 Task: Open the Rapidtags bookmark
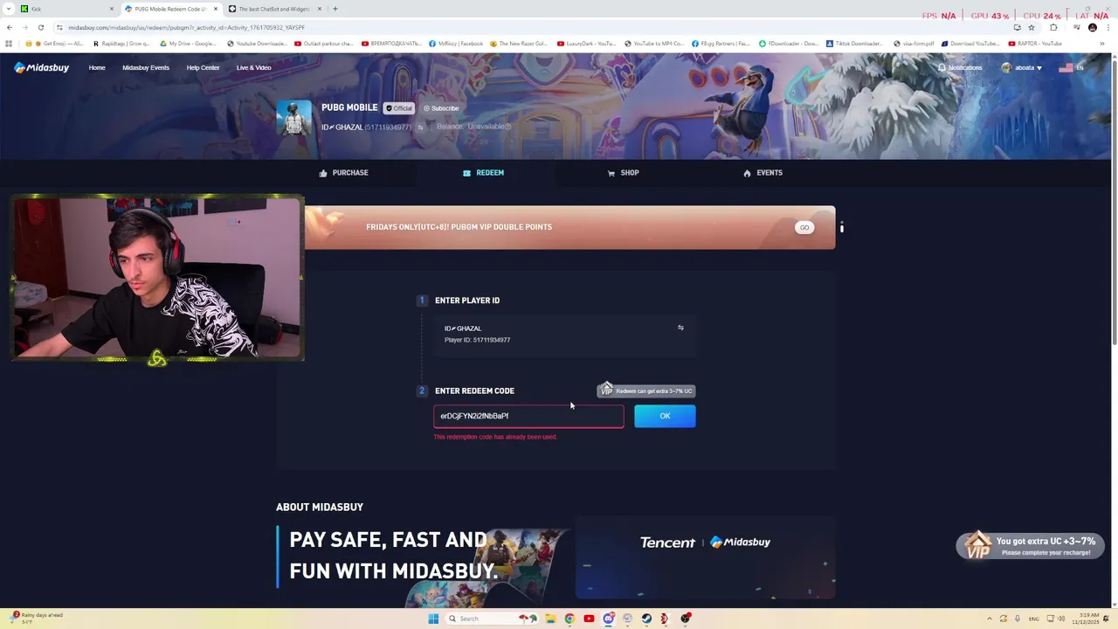(x=121, y=44)
